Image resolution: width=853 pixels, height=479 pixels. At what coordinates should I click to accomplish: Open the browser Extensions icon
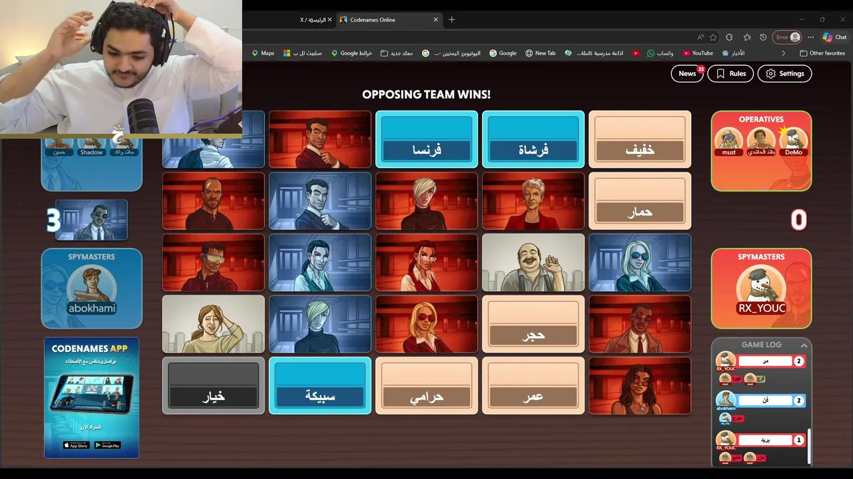729,37
